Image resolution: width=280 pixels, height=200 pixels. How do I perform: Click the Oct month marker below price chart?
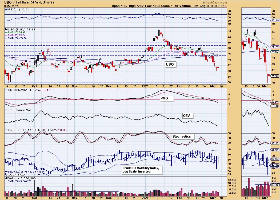point(35,86)
